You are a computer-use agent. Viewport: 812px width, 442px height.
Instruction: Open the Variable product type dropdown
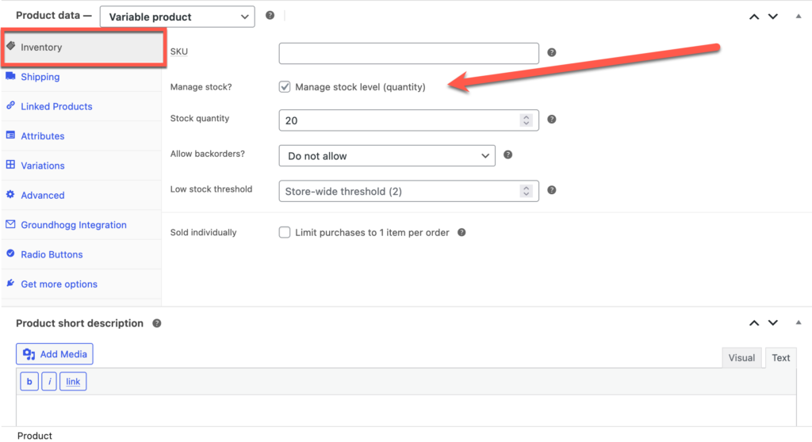177,17
